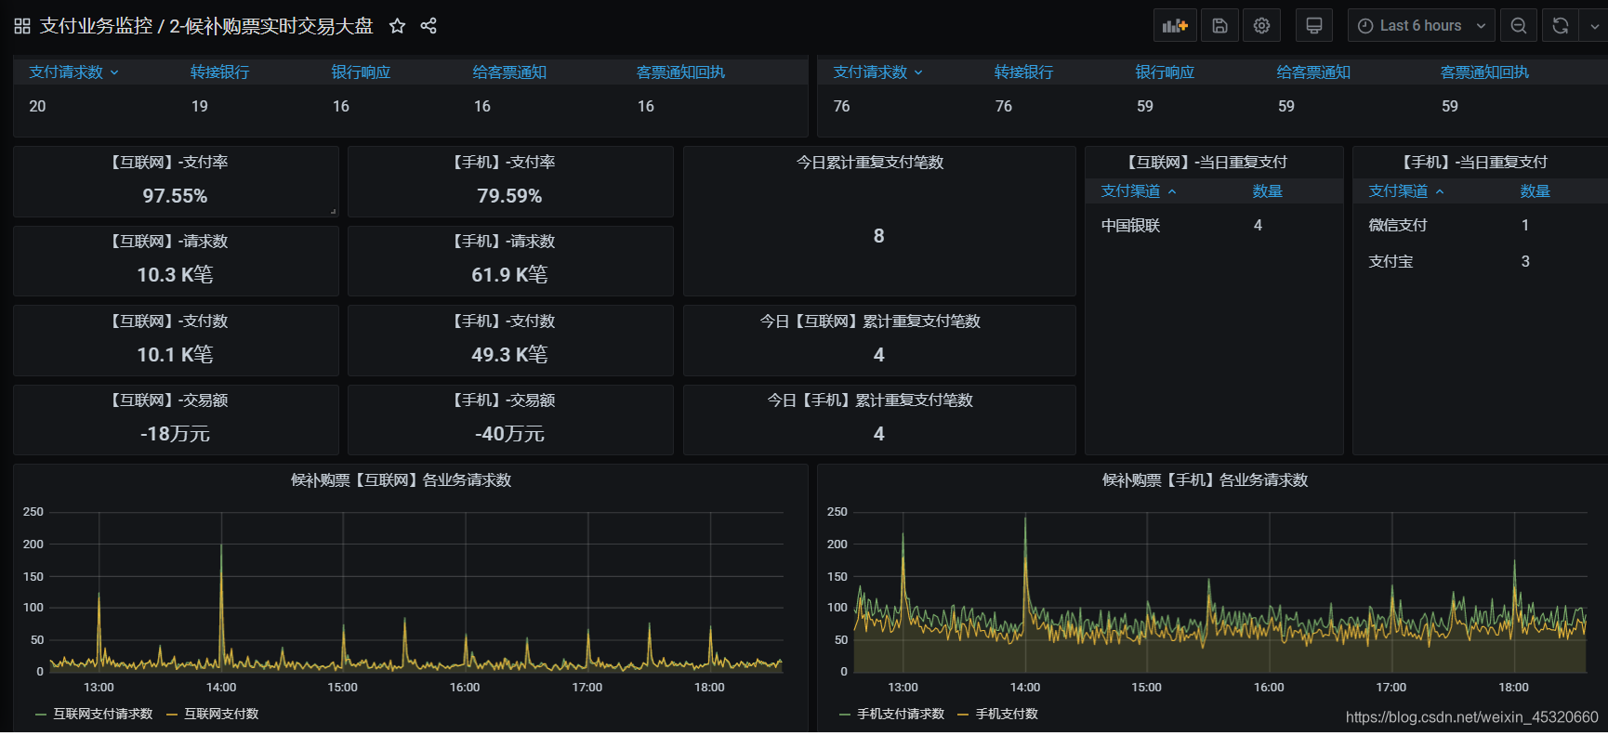Open 今日累计重复支付笔数 panel title menu

(x=870, y=163)
